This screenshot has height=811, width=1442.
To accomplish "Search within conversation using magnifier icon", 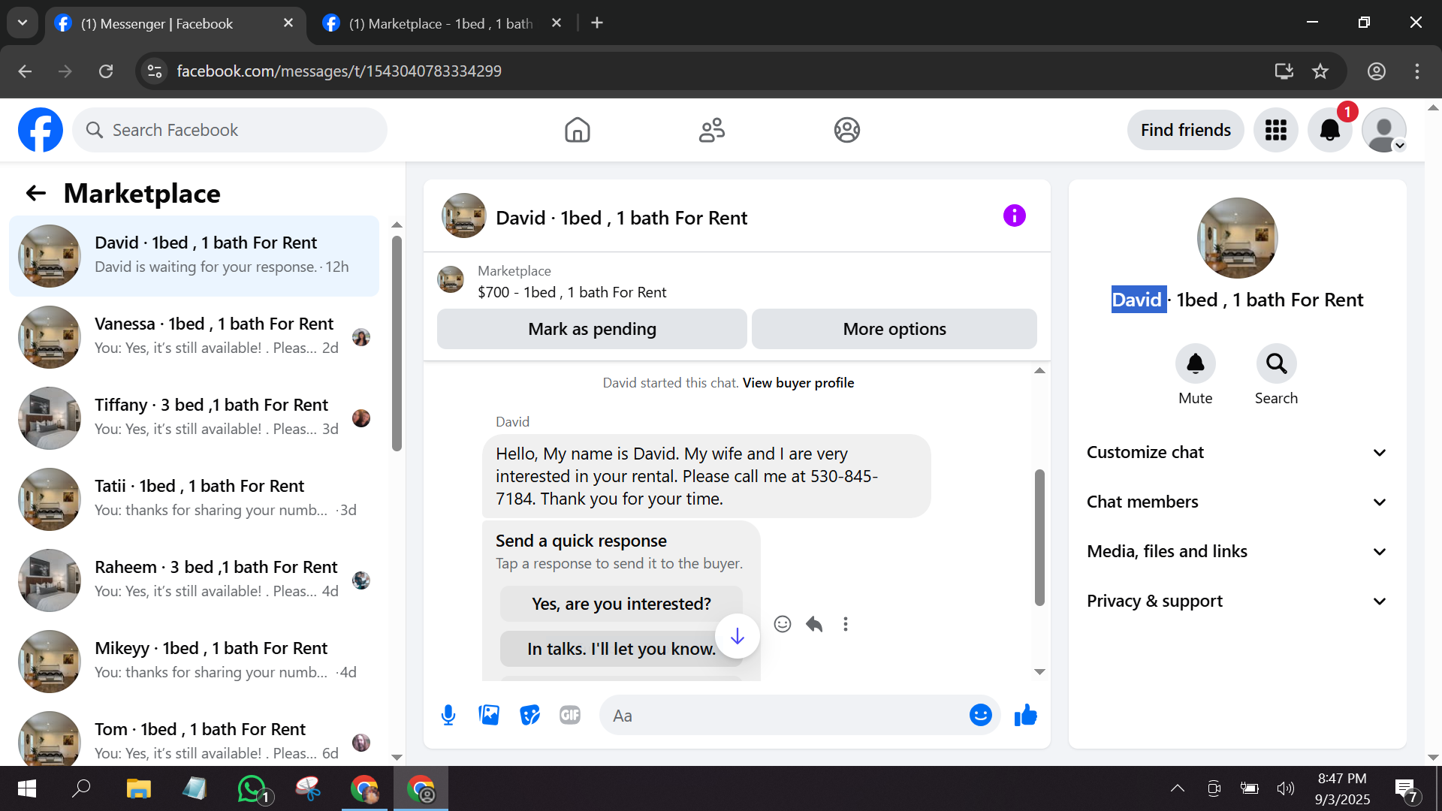I will coord(1276,364).
